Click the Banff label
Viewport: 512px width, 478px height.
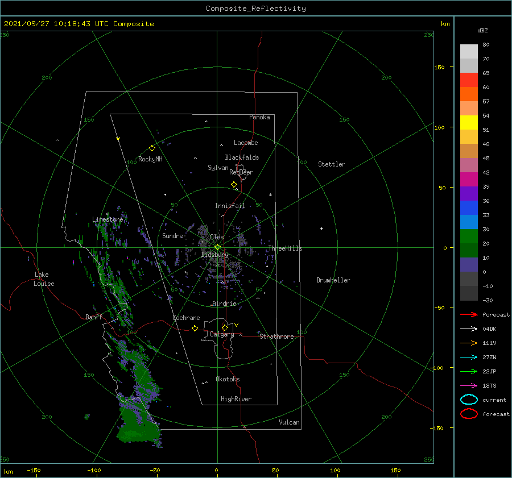94,317
